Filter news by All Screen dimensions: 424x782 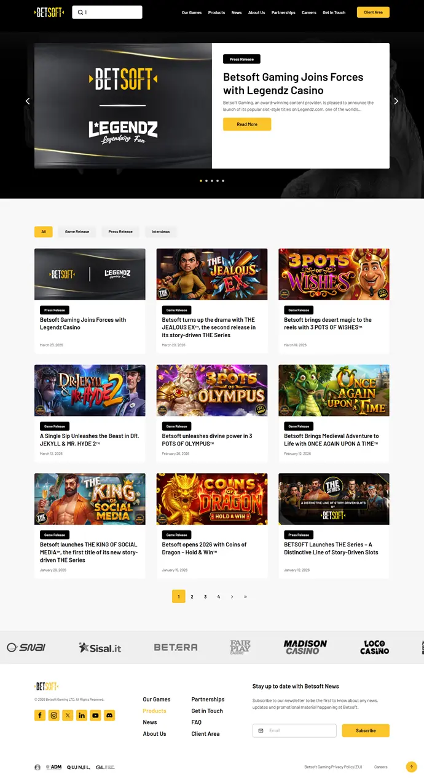(x=44, y=232)
